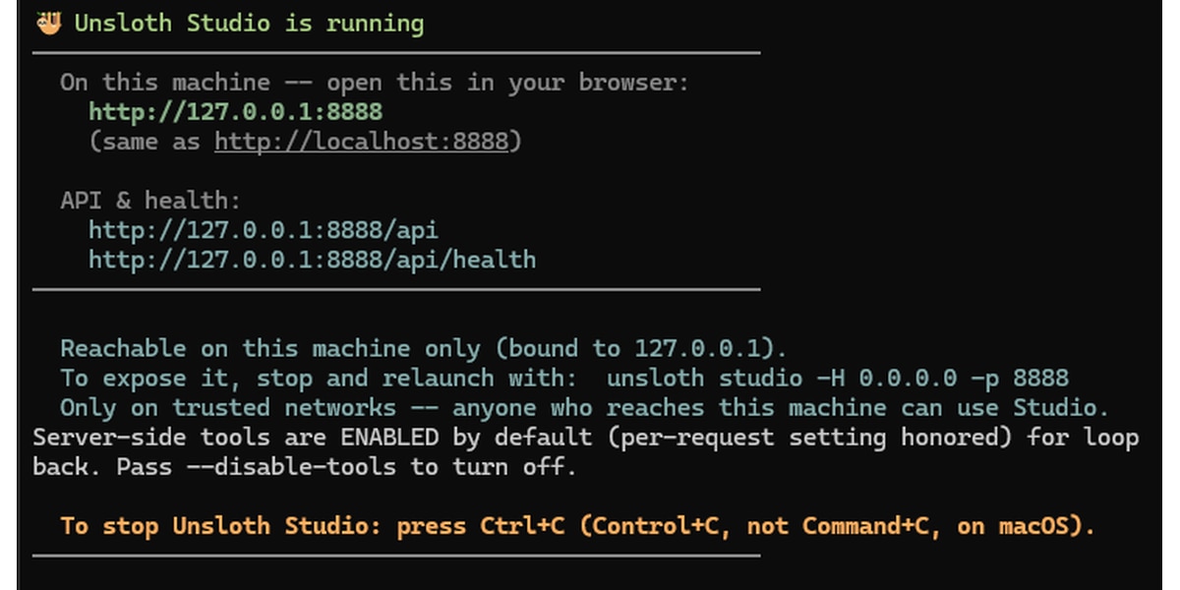Click the orange 'To stop Unsloth Studio' line
Screen dimensions: 1180x590
click(578, 525)
